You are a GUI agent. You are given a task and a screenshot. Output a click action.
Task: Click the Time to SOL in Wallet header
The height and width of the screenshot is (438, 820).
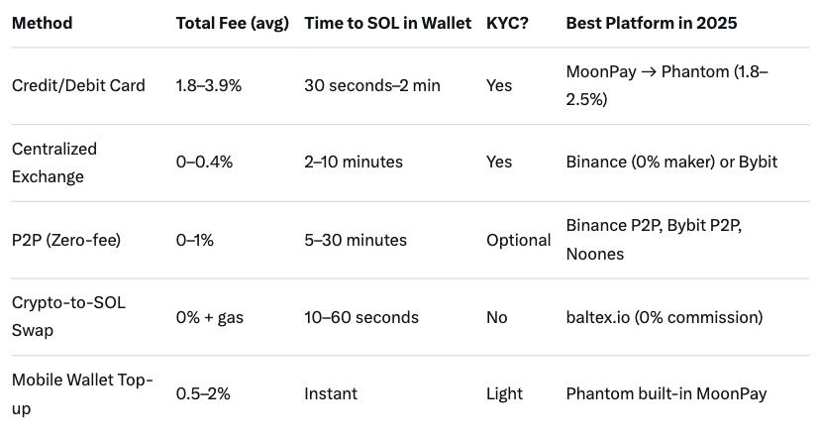387,23
